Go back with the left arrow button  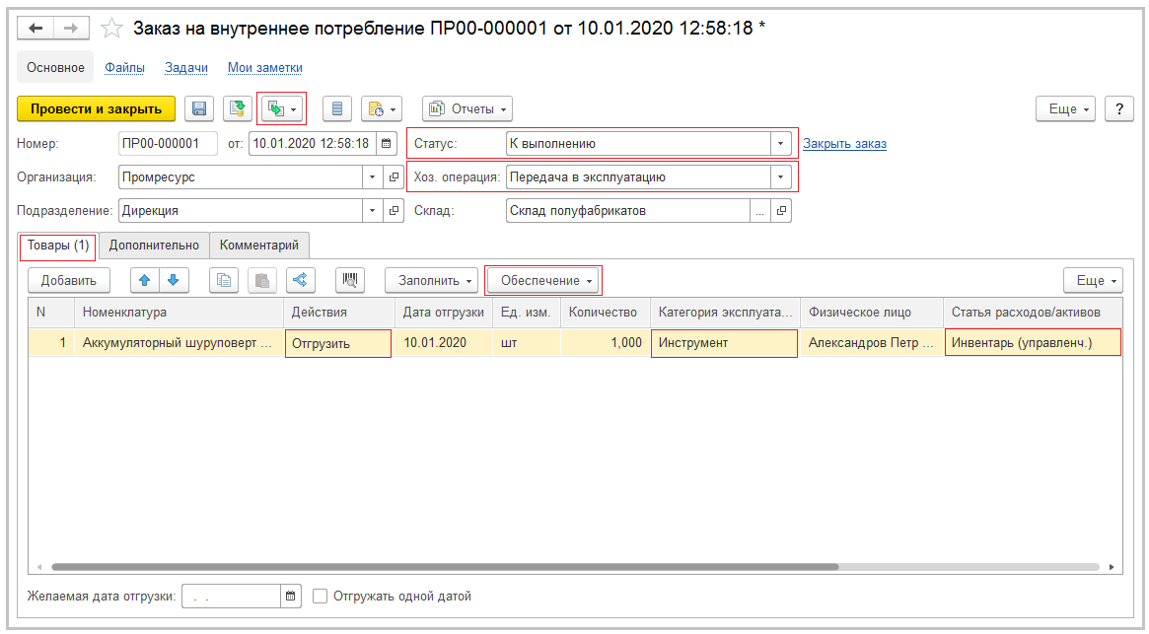(36, 28)
